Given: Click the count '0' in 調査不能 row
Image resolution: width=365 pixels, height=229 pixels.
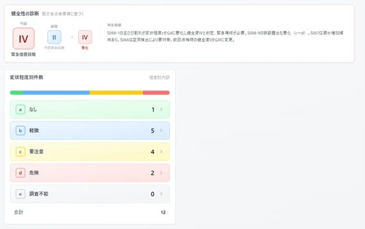Looking at the screenshot, I should (x=152, y=194).
